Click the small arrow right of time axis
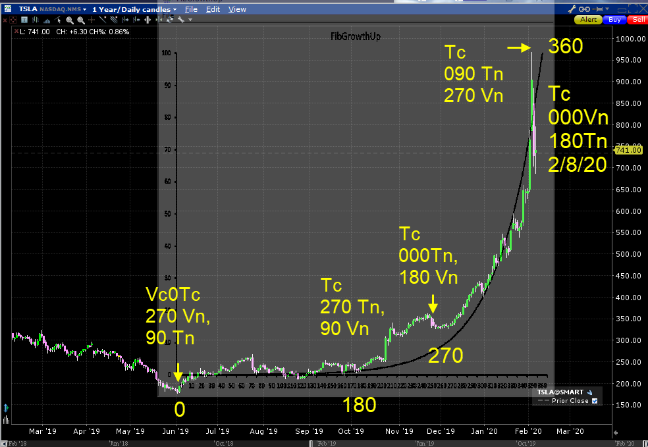This screenshot has height=447, width=648. pyautogui.click(x=616, y=433)
